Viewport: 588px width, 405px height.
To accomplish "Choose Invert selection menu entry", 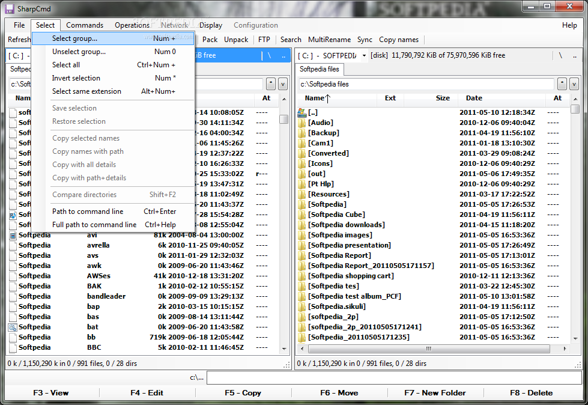I will [x=113, y=78].
